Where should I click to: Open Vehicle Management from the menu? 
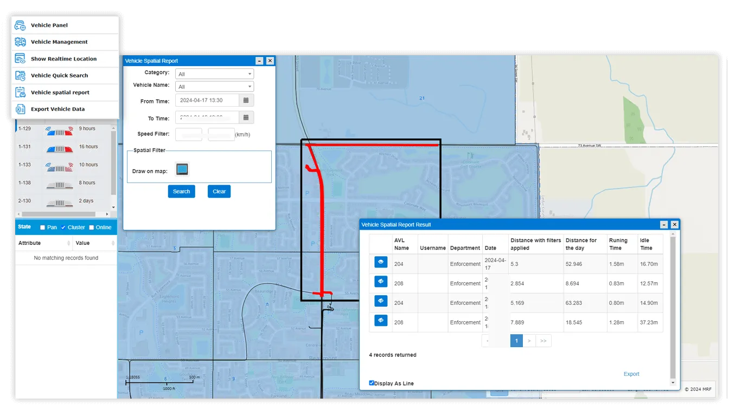pyautogui.click(x=65, y=42)
